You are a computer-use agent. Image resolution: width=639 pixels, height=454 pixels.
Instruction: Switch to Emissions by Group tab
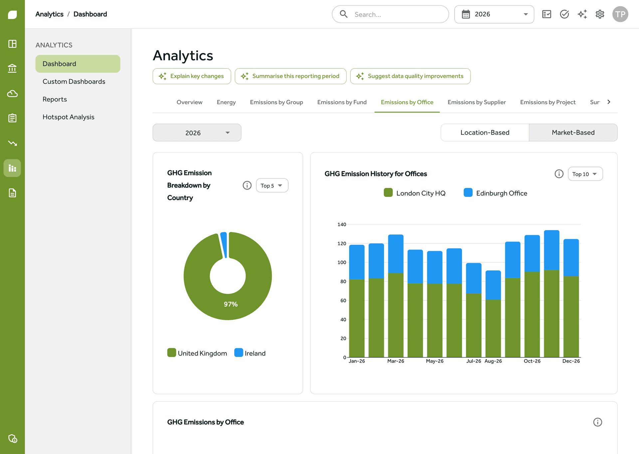pyautogui.click(x=276, y=102)
